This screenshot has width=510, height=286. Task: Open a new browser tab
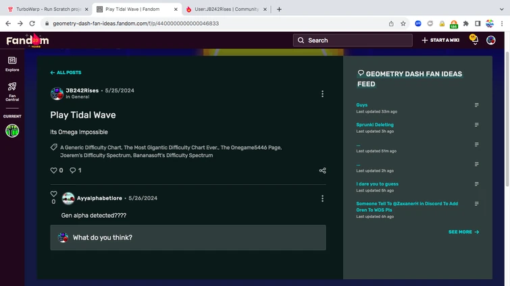pyautogui.click(x=279, y=9)
